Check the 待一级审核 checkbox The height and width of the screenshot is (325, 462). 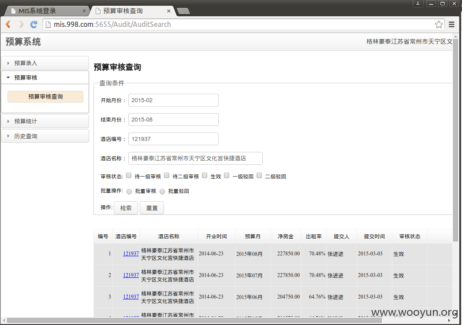tap(129, 175)
